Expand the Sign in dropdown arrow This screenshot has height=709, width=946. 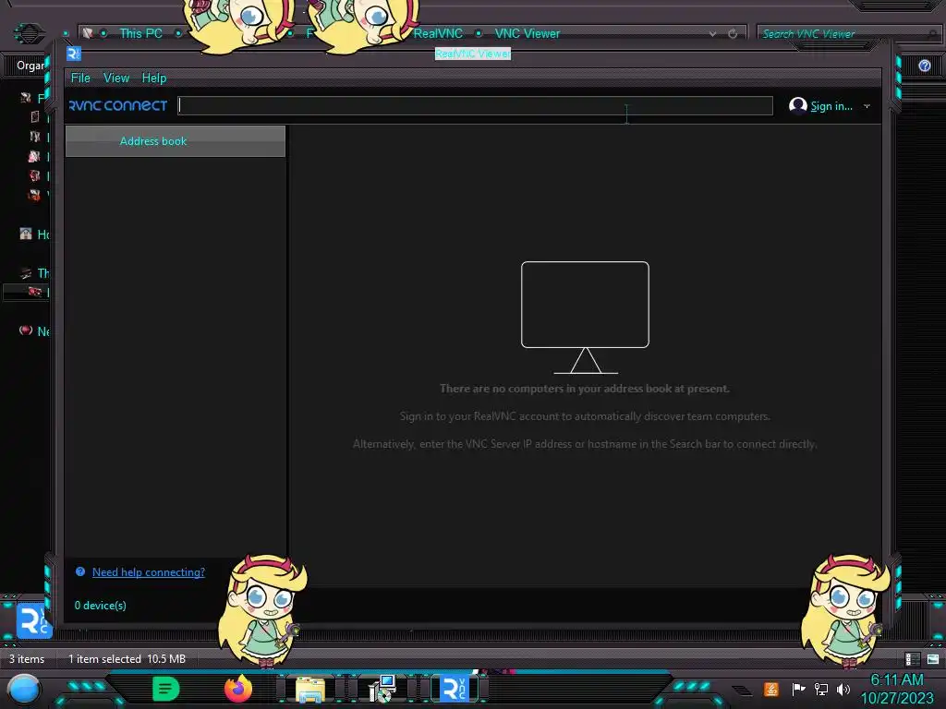pos(867,106)
